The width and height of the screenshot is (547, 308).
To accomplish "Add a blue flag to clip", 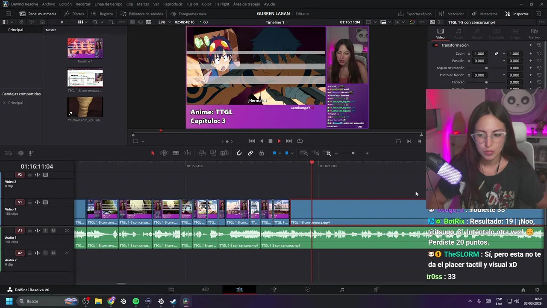I will click(x=274, y=153).
